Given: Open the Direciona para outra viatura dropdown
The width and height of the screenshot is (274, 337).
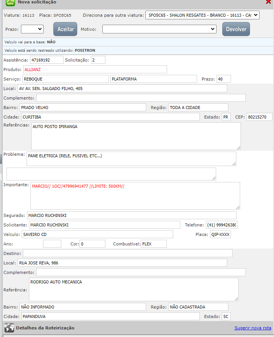Looking at the screenshot, I should pos(202,15).
